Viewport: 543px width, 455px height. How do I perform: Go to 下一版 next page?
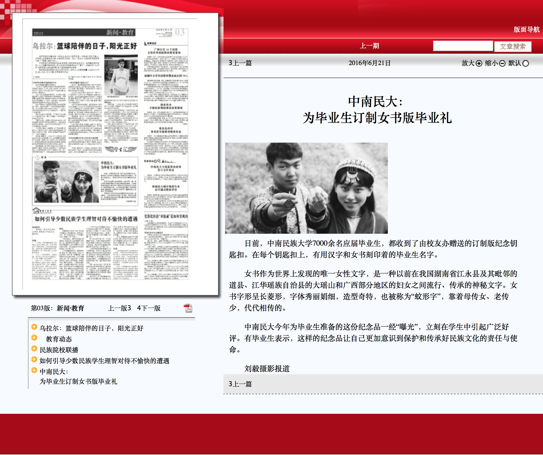[149, 308]
